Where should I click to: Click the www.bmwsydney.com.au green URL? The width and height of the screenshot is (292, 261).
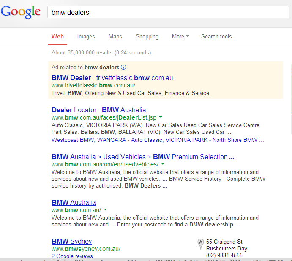tap(86, 249)
